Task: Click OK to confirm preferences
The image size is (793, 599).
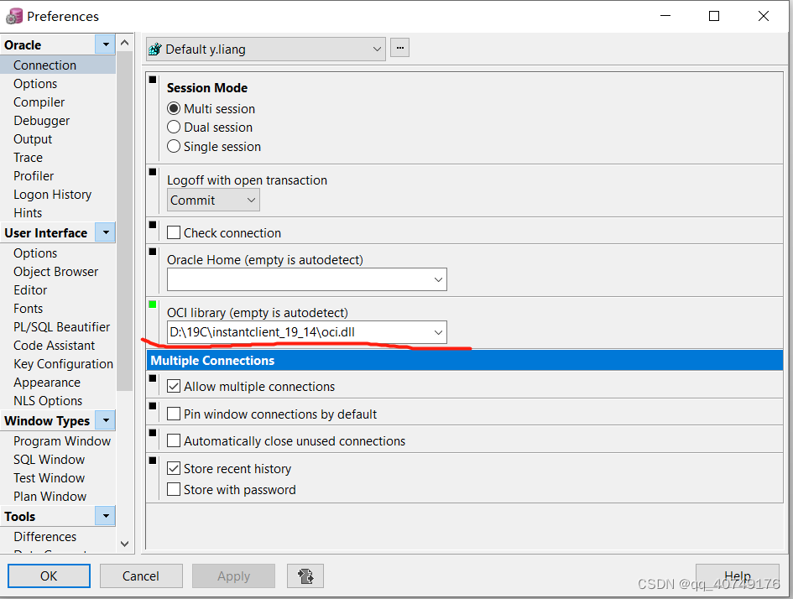Action: [x=49, y=576]
